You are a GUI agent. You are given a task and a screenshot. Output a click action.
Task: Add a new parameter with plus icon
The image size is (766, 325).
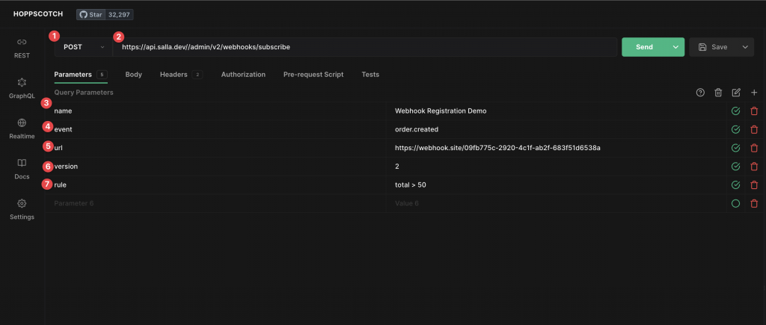pos(754,92)
